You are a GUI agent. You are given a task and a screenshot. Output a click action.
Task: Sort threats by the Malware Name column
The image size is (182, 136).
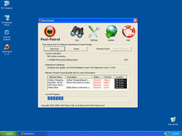pos(56,77)
